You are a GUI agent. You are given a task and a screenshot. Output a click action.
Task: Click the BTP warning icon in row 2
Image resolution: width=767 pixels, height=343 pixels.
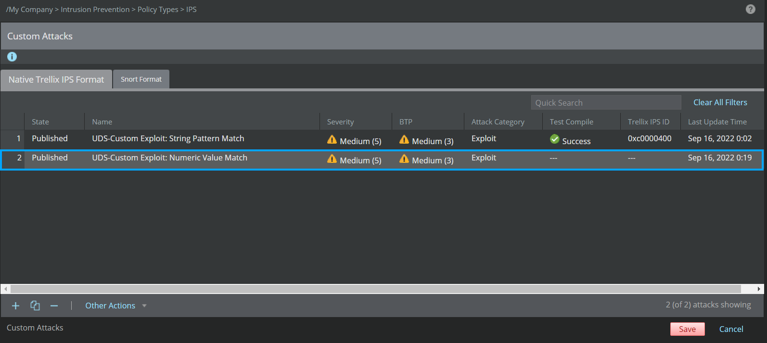tap(404, 159)
